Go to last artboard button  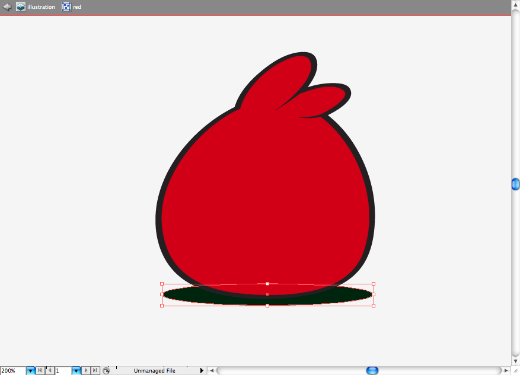pos(95,370)
